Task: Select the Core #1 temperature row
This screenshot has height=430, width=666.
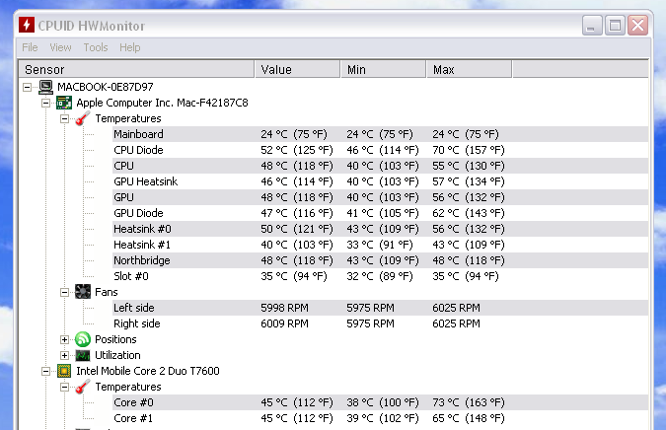Action: 380,418
